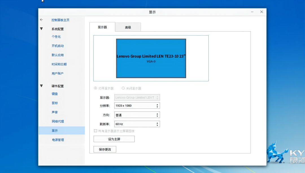Select 打开显示器 radio button
This screenshot has width=305, height=173.
pyautogui.click(x=95, y=88)
